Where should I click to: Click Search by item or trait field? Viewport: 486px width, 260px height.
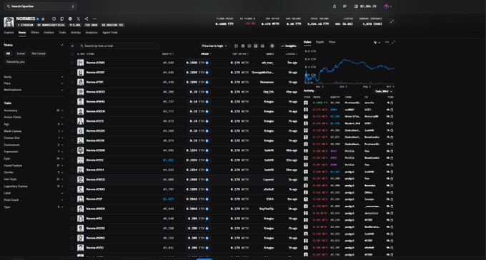pos(118,46)
